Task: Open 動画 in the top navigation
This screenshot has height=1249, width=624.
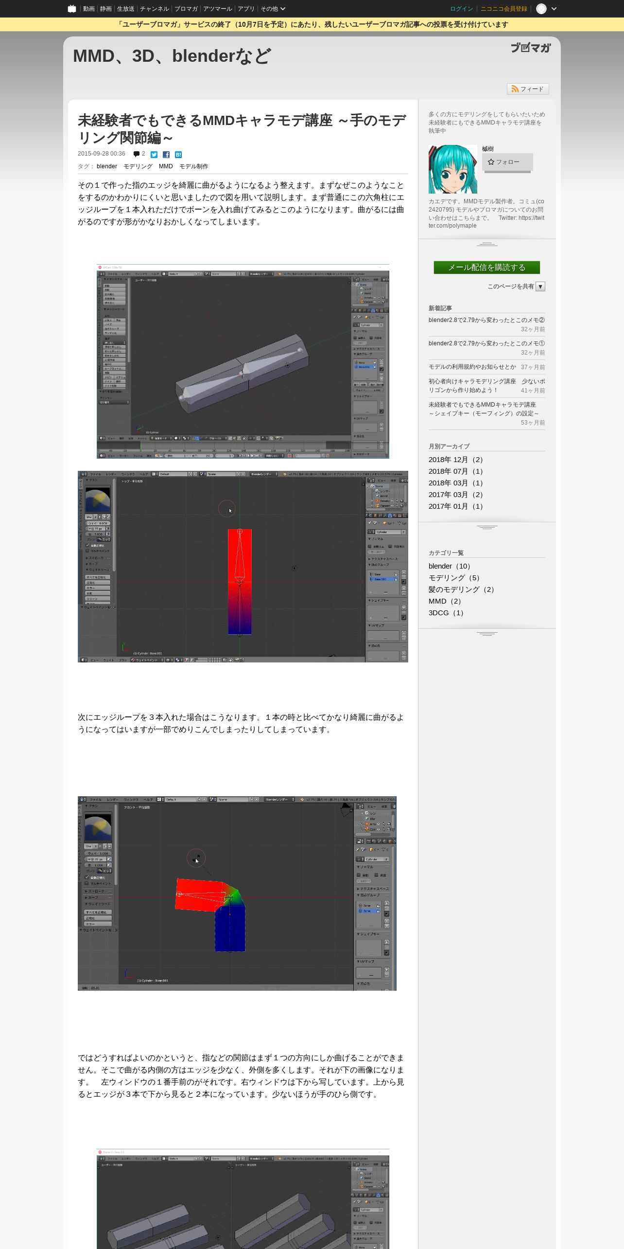Action: (88, 9)
